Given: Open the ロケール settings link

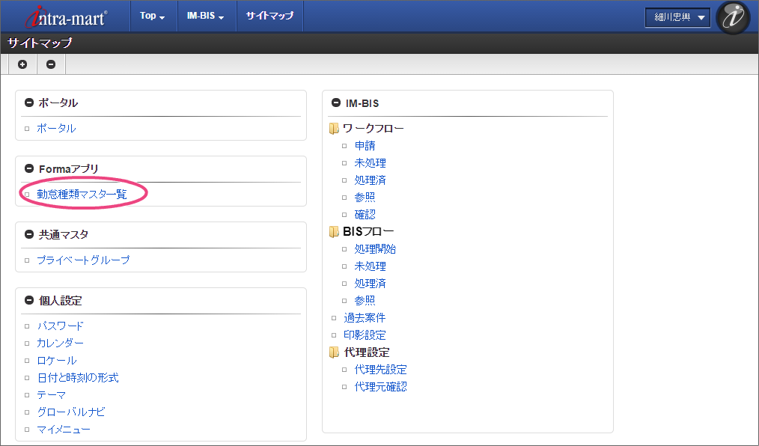Looking at the screenshot, I should [x=57, y=361].
